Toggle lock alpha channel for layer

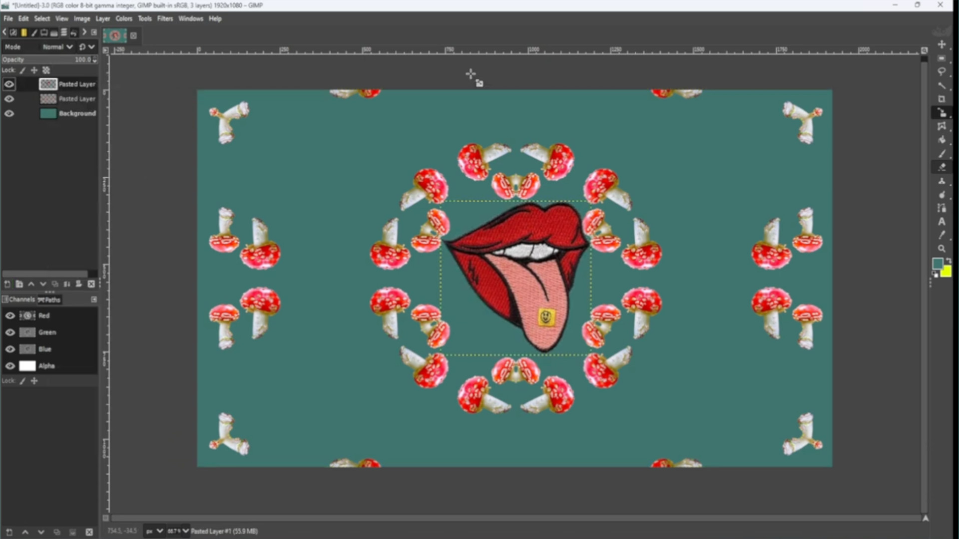(x=46, y=70)
